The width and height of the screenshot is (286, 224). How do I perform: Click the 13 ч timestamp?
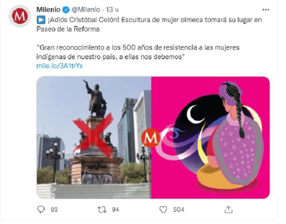click(112, 10)
